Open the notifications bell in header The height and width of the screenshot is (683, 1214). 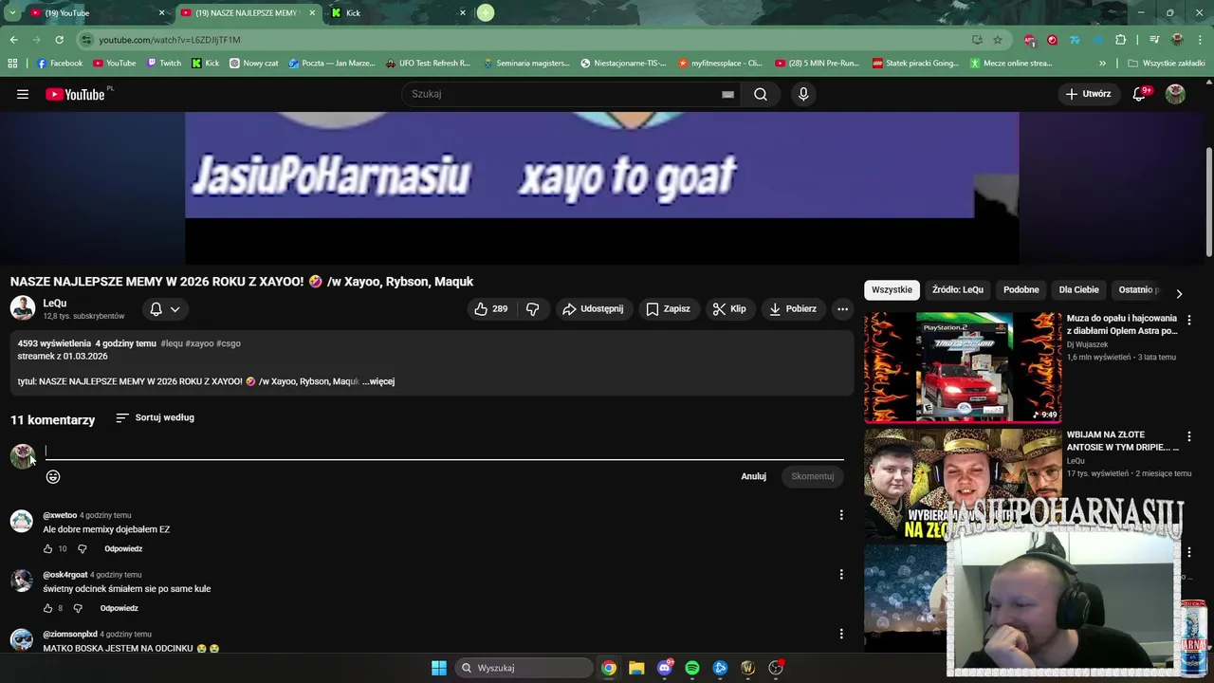click(x=1140, y=94)
